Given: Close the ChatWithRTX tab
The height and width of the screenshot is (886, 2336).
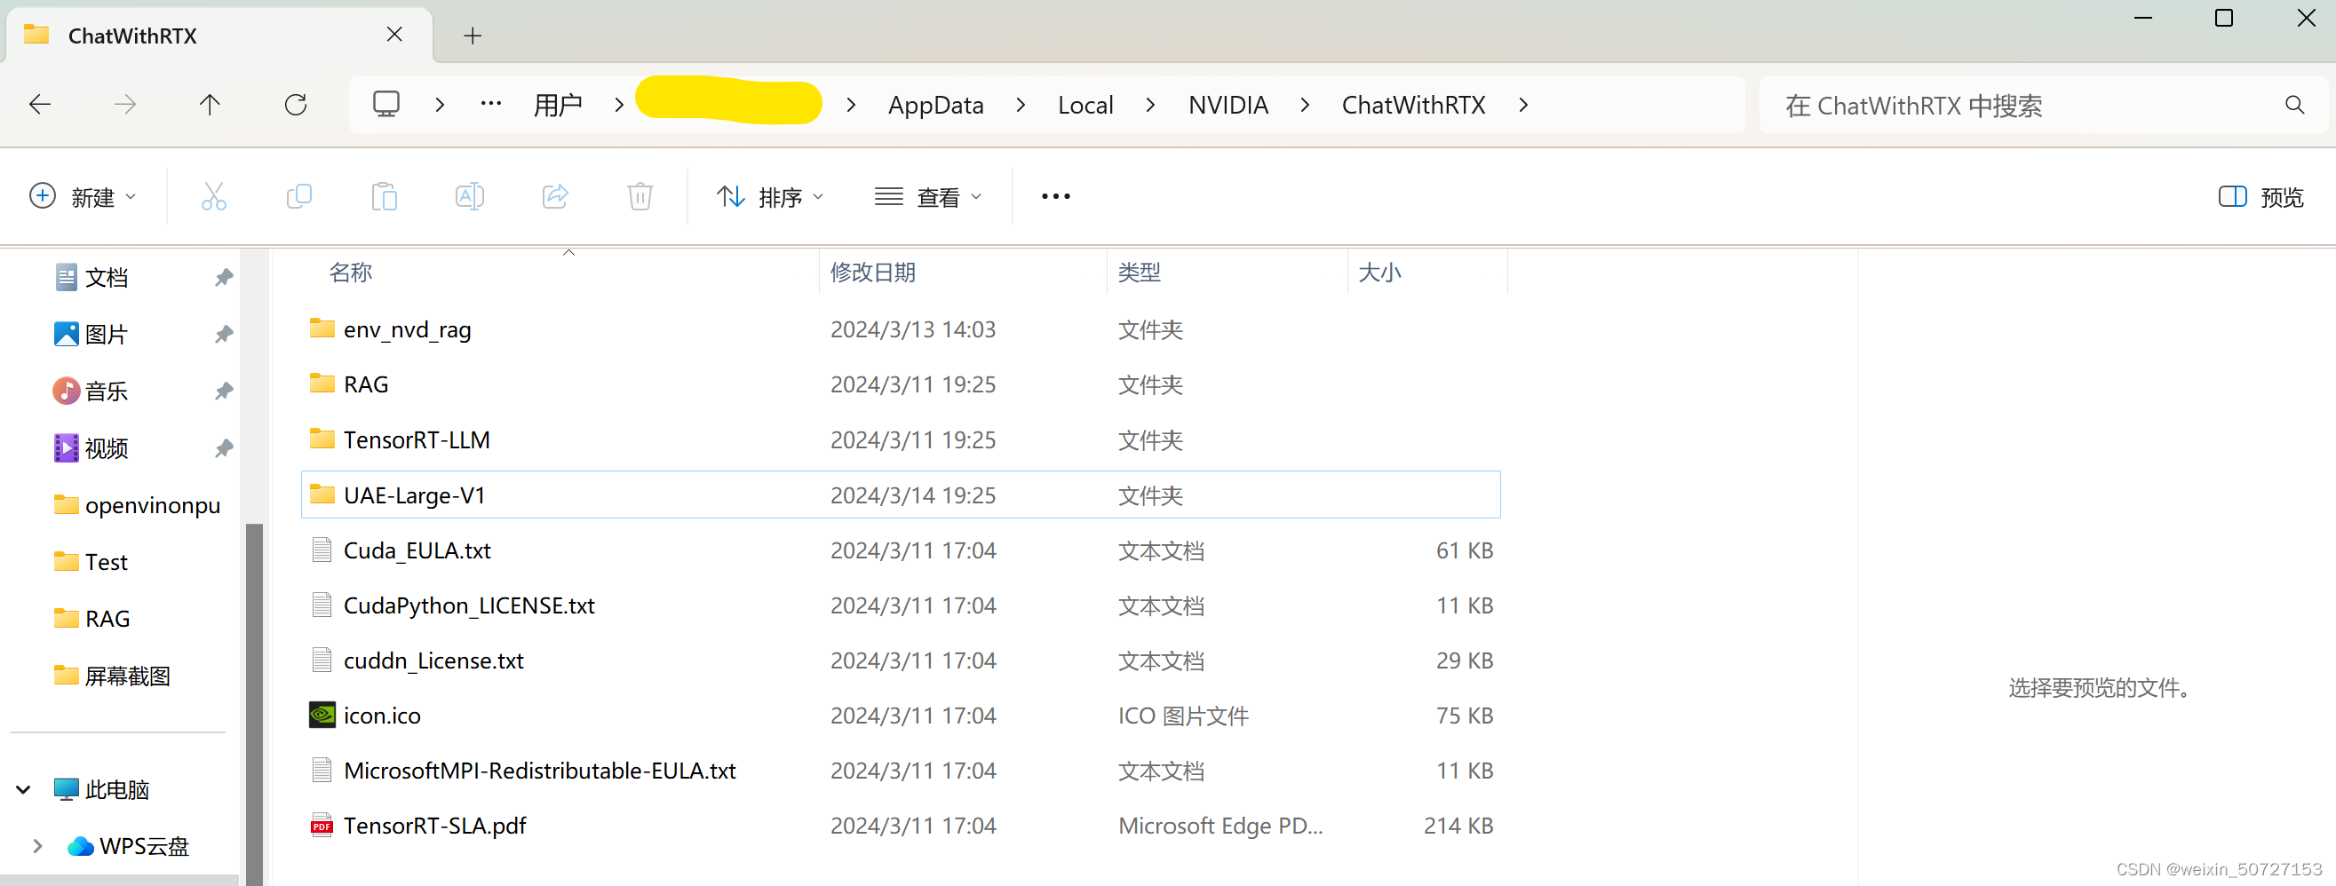Looking at the screenshot, I should [x=394, y=35].
